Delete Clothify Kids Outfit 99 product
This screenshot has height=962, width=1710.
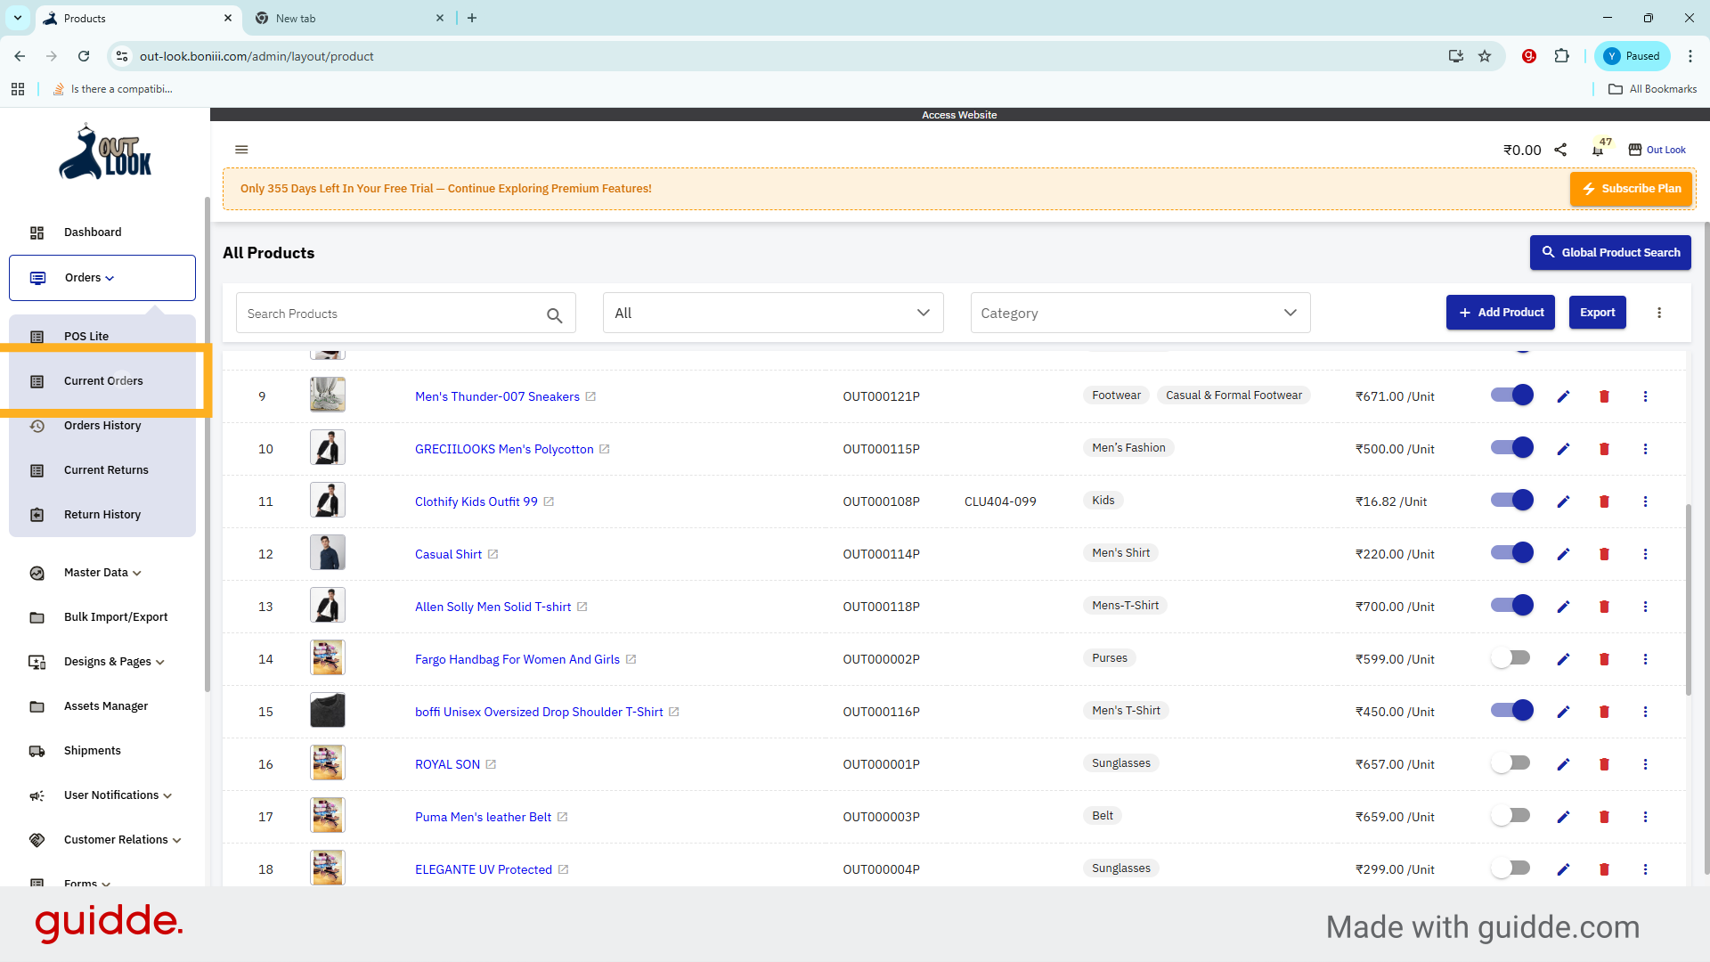click(1604, 501)
